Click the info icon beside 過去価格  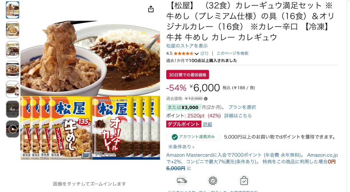206,99
